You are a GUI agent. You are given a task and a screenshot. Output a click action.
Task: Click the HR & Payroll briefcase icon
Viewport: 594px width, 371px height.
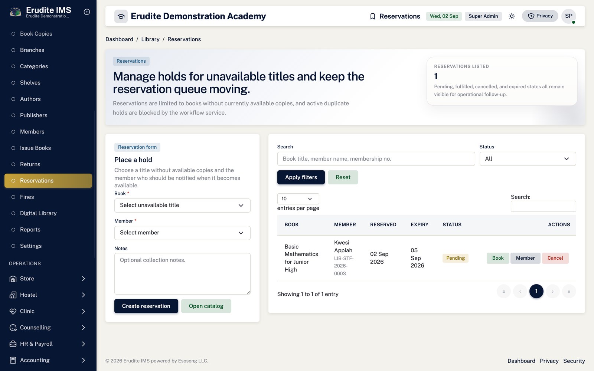tap(13, 344)
